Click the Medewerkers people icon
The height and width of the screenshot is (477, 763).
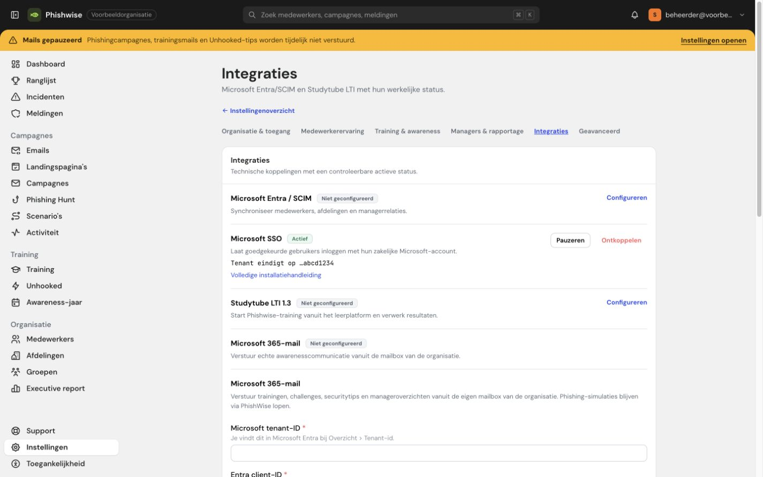[16, 339]
